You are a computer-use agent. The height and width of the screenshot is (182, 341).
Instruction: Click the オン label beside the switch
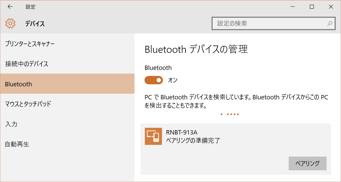pos(173,80)
